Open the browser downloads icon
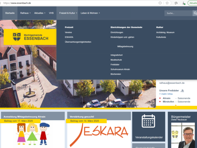197x148 pixels. [184, 3]
